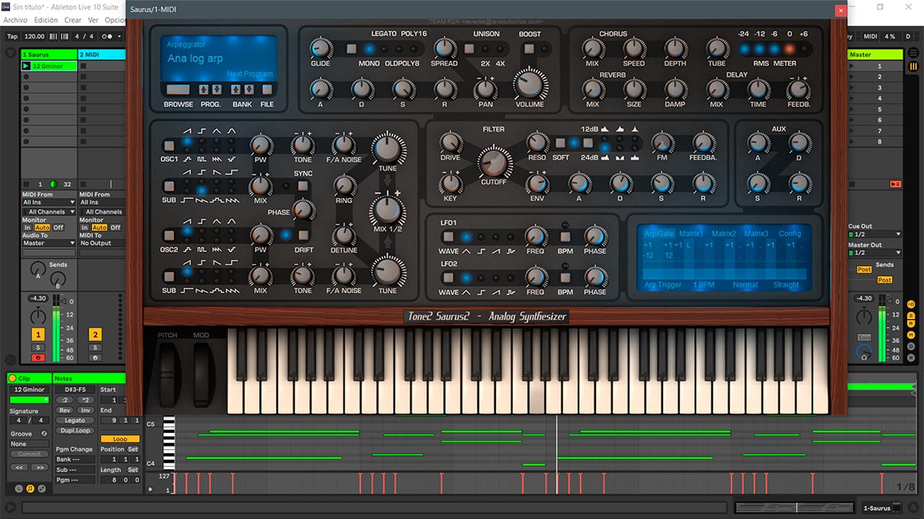The height and width of the screenshot is (519, 924).
Task: Open Saurus track All Channels dropdown
Action: pos(49,211)
